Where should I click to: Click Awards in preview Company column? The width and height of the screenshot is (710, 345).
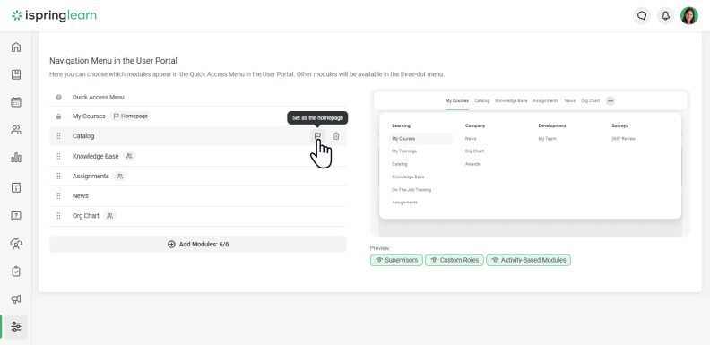tap(472, 164)
